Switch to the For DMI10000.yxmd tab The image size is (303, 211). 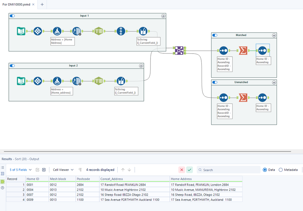[x=16, y=5]
